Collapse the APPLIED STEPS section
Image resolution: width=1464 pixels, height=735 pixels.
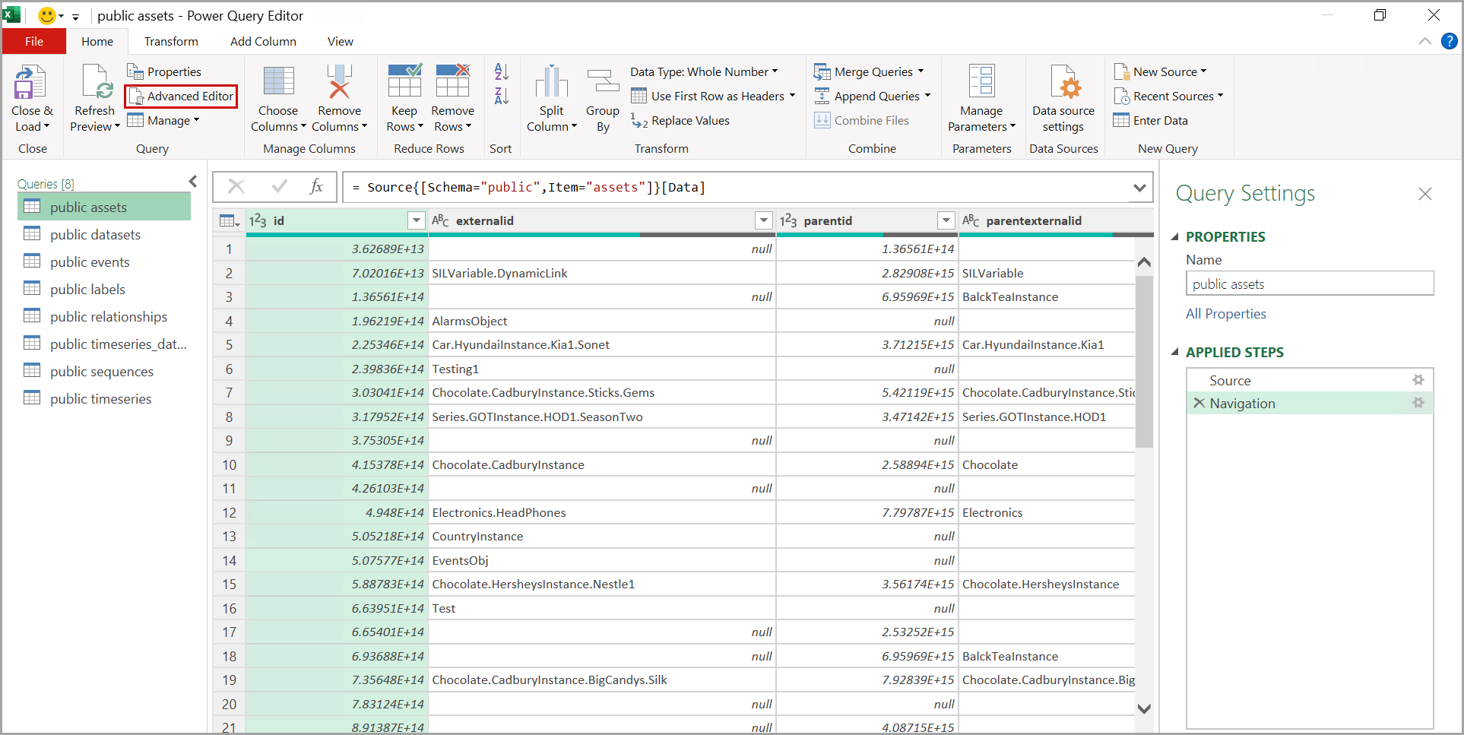[1175, 352]
